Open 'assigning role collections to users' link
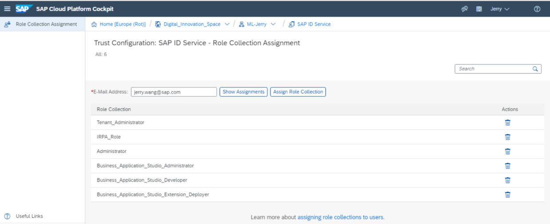This screenshot has height=224, width=550. 340,217
